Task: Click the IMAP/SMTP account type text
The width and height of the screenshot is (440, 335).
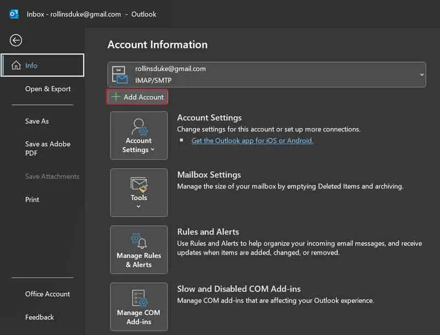Action: (153, 80)
